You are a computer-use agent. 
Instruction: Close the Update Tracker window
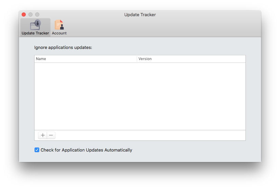24,15
